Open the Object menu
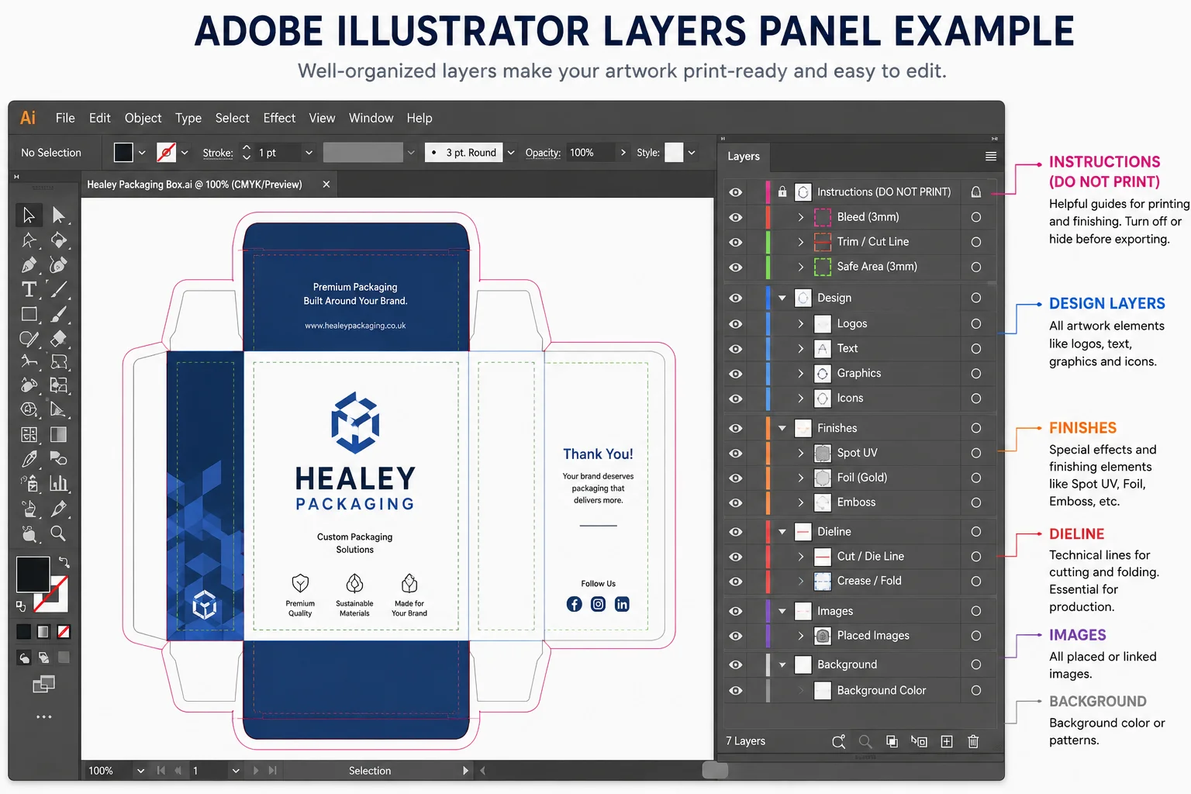Viewport: 1191px width, 794px height. (143, 118)
